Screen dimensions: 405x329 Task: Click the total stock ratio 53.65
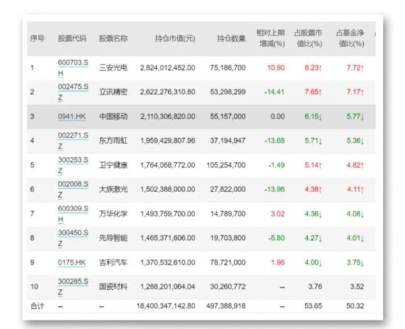coord(313,306)
